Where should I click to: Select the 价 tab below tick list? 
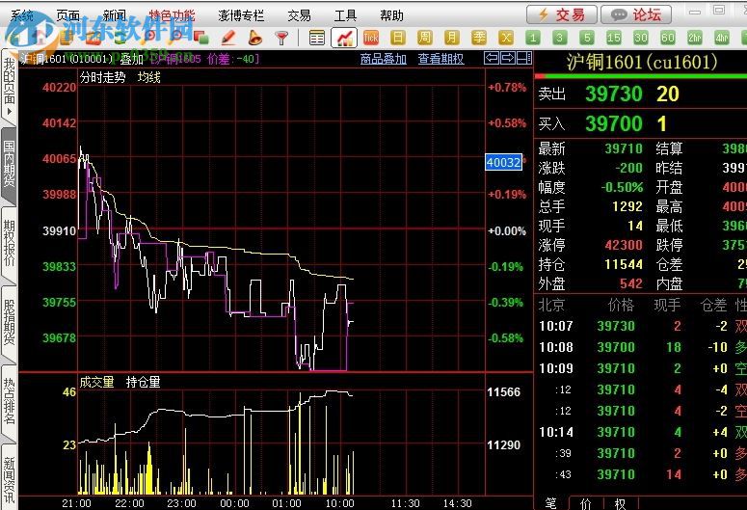(585, 503)
